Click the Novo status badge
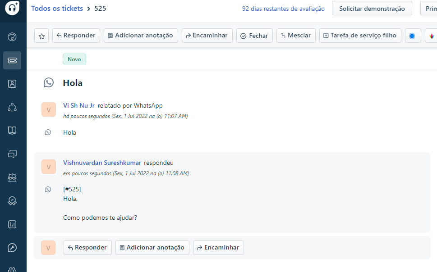This screenshot has height=272, width=437. [74, 59]
